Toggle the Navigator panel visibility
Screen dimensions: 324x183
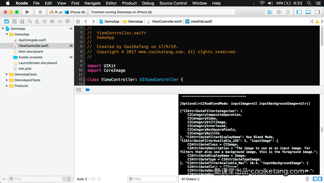(x=299, y=12)
